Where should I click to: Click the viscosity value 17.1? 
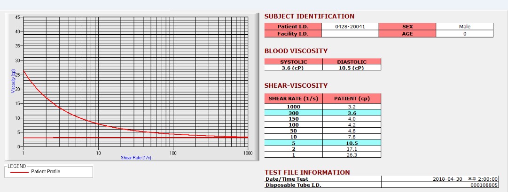coord(352,149)
